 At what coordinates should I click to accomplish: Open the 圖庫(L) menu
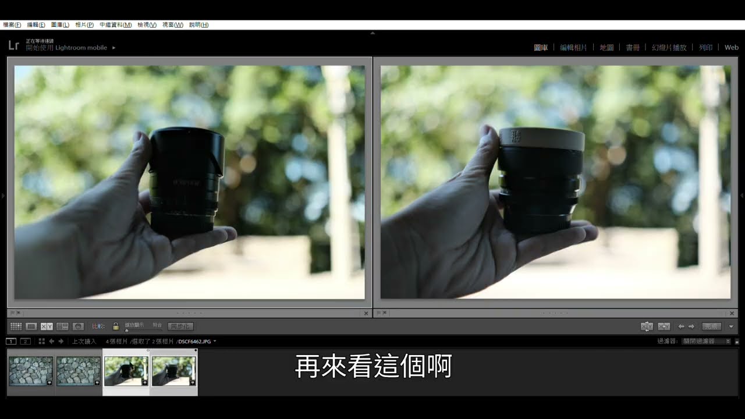pos(60,25)
